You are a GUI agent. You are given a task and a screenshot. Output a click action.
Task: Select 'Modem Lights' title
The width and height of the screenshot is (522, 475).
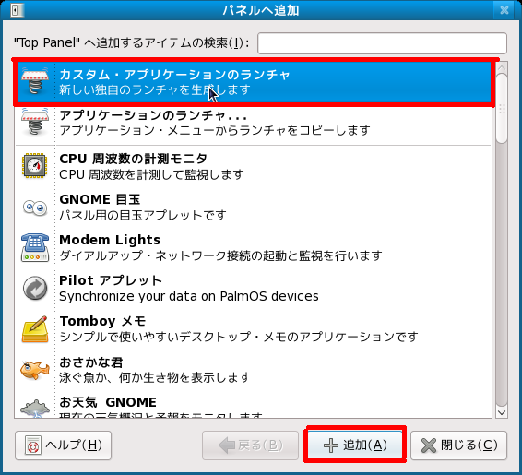[x=110, y=240]
